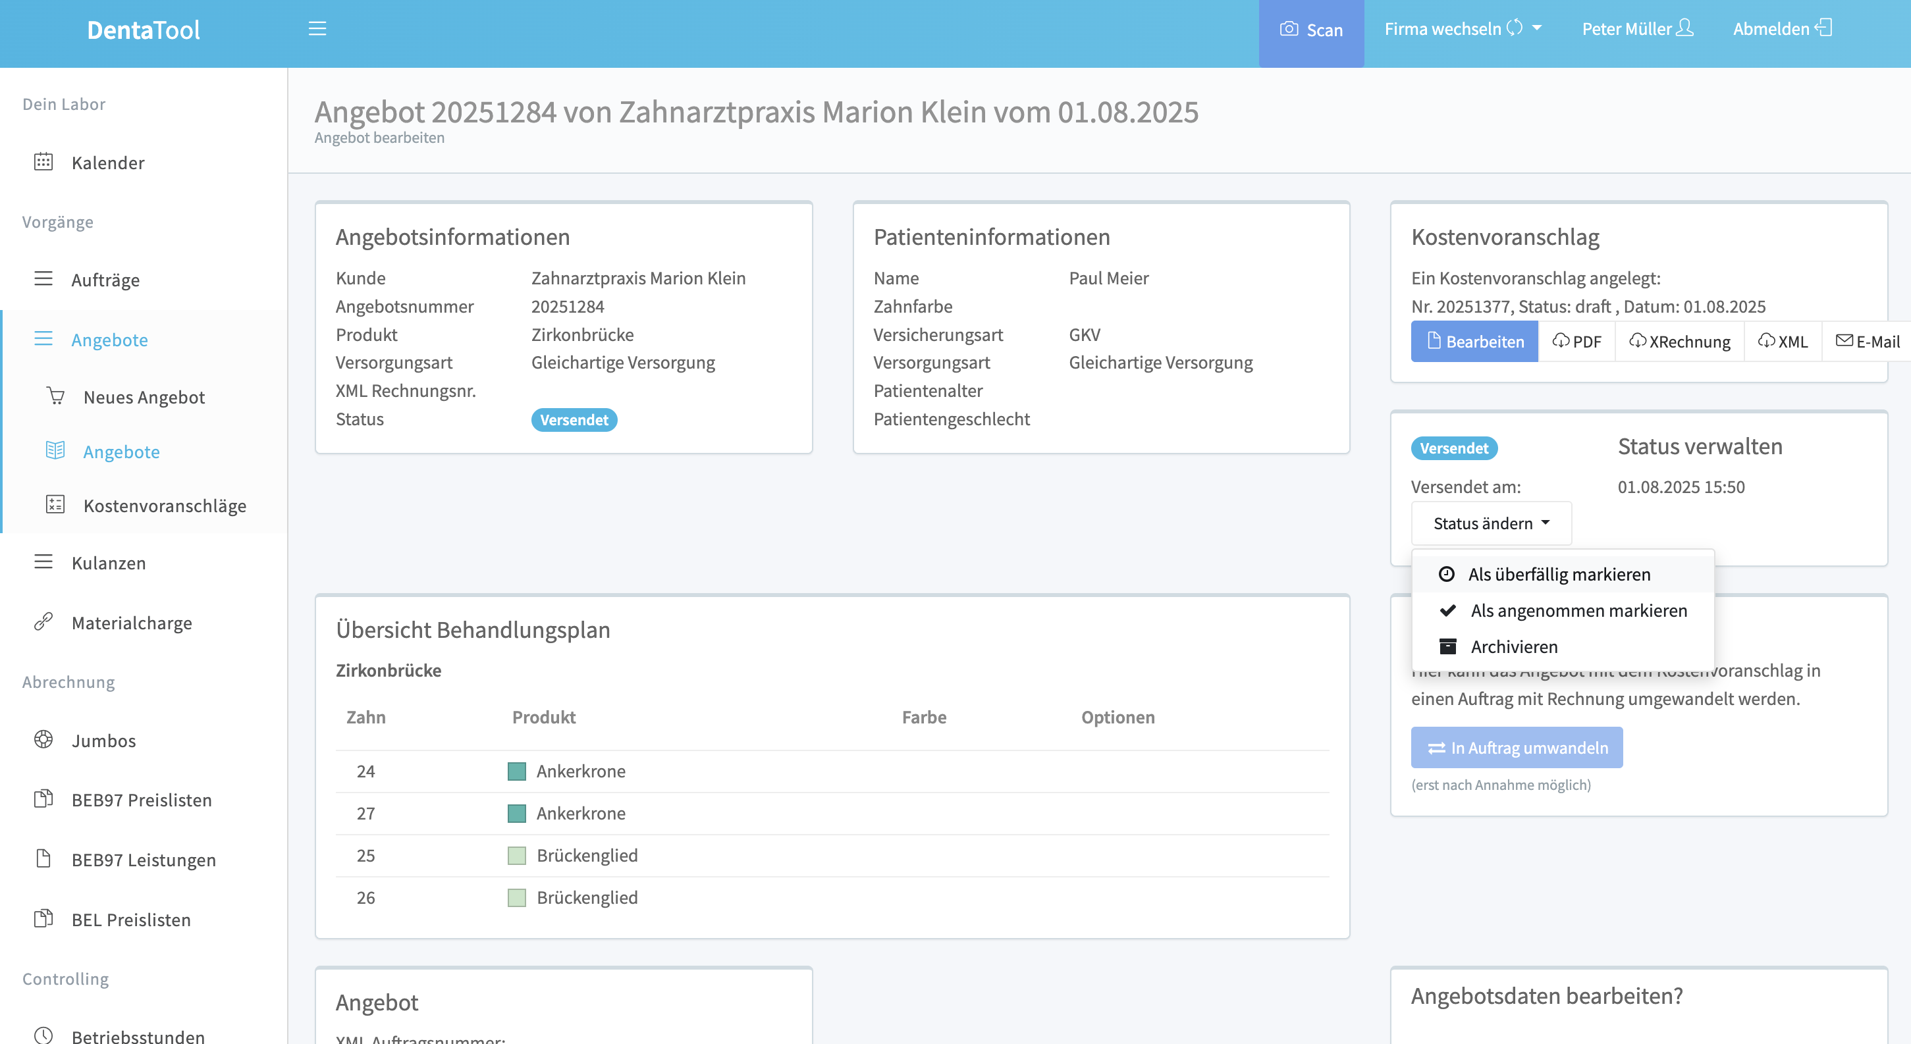Choose Archivieren in the status menu
1911x1044 pixels.
coord(1514,646)
